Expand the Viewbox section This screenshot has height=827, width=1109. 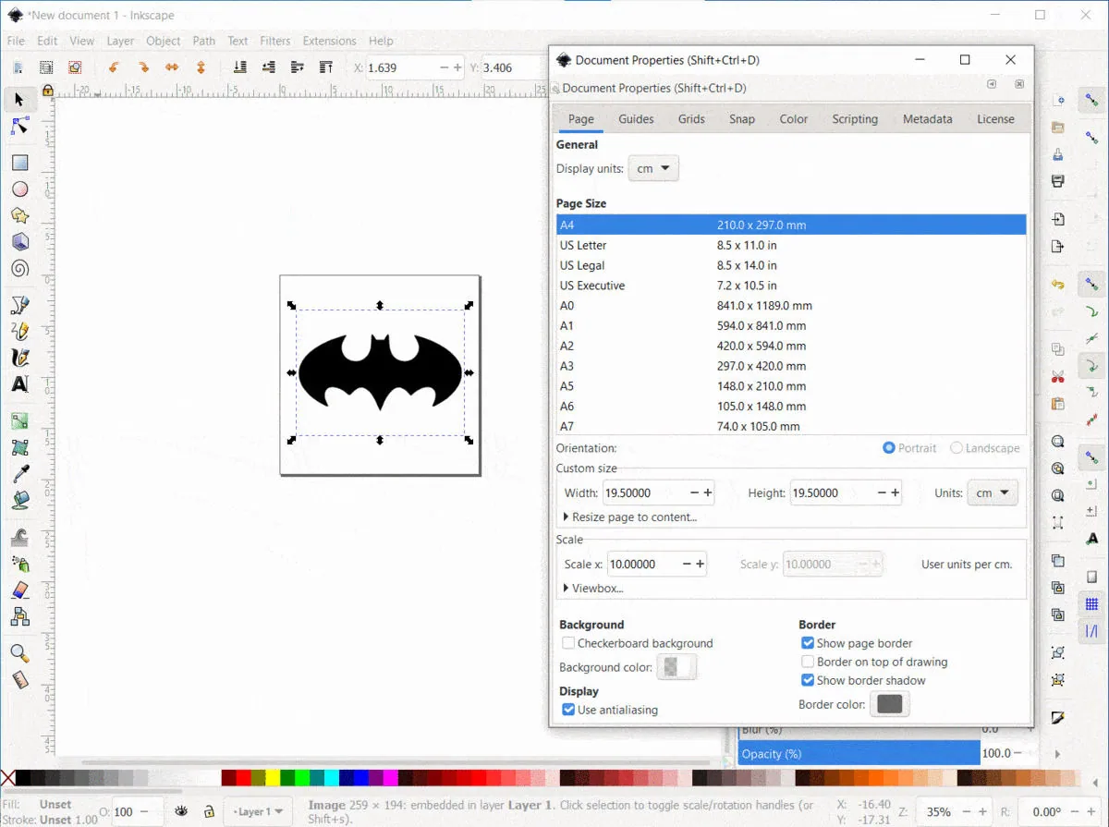click(x=592, y=588)
